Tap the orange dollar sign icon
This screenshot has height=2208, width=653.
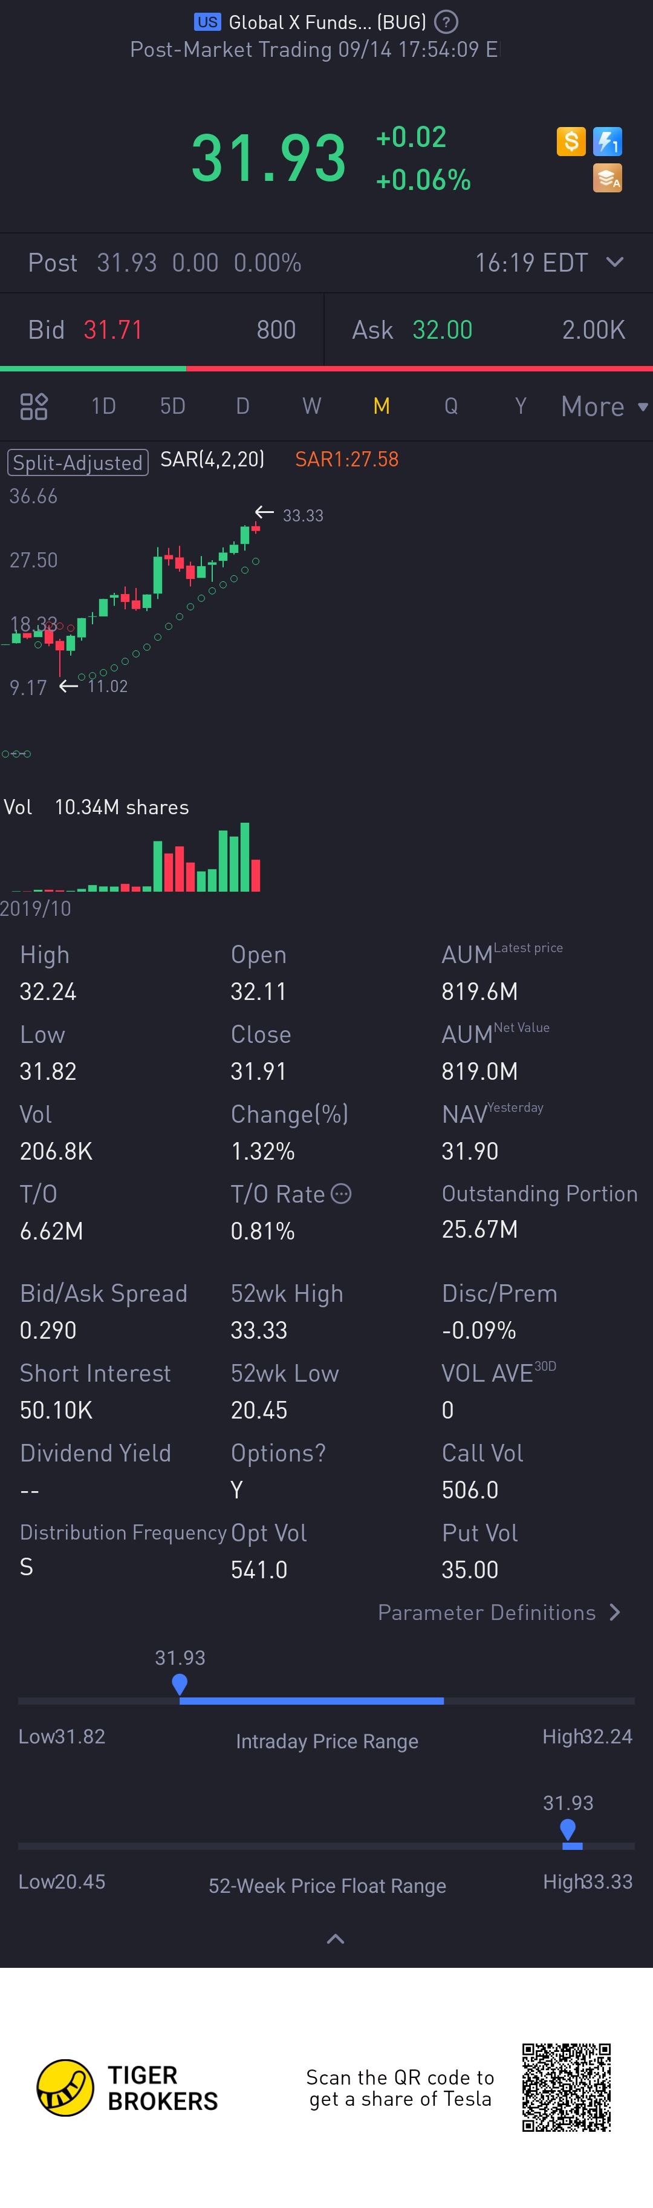coord(571,142)
